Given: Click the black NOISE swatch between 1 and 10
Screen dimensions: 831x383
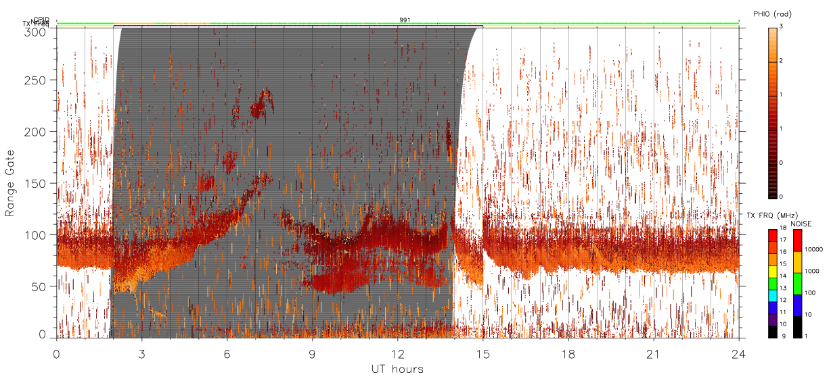Looking at the screenshot, I should tap(797, 327).
